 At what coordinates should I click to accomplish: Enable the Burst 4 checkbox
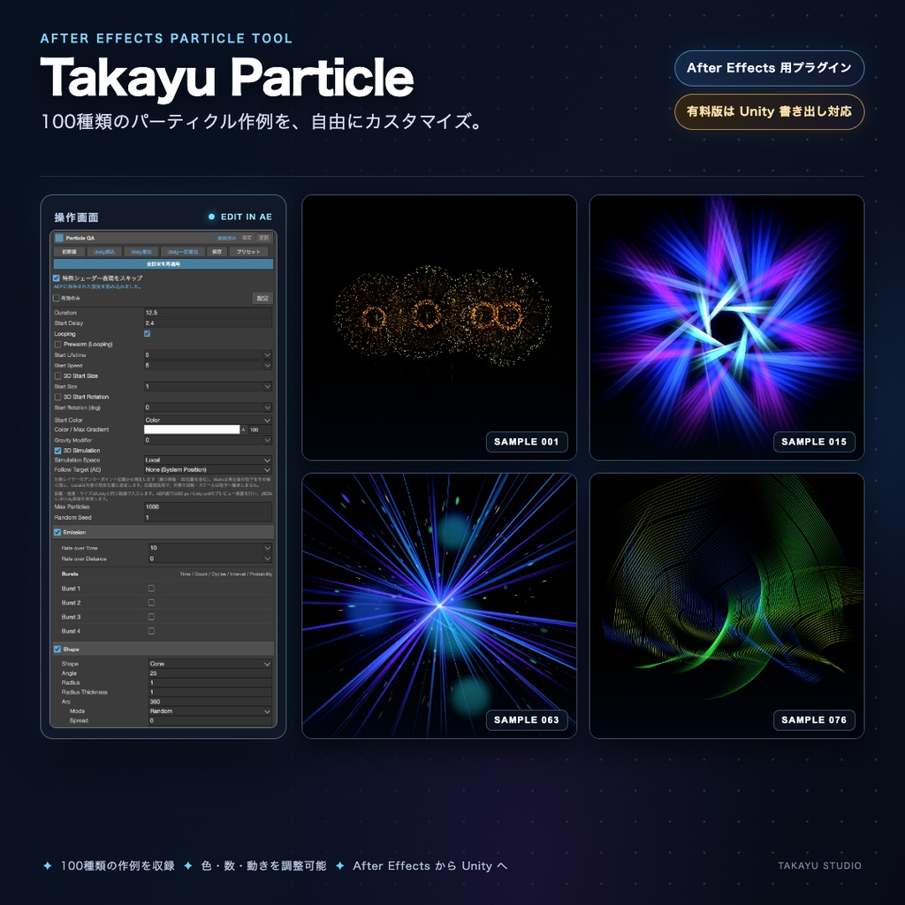[151, 631]
